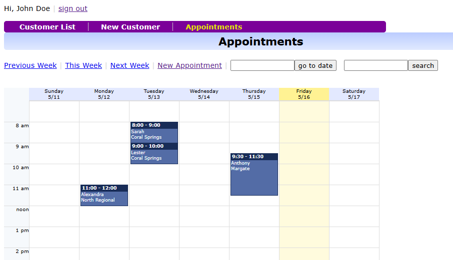
Task: Select the Friday 5/16 column header
Action: pos(304,94)
